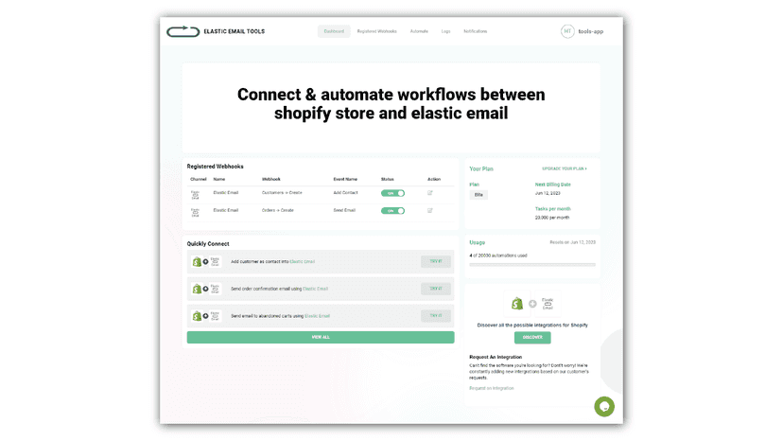783x441 pixels.
Task: Click the 'Quickly Connect' section heading
Action: coord(208,244)
